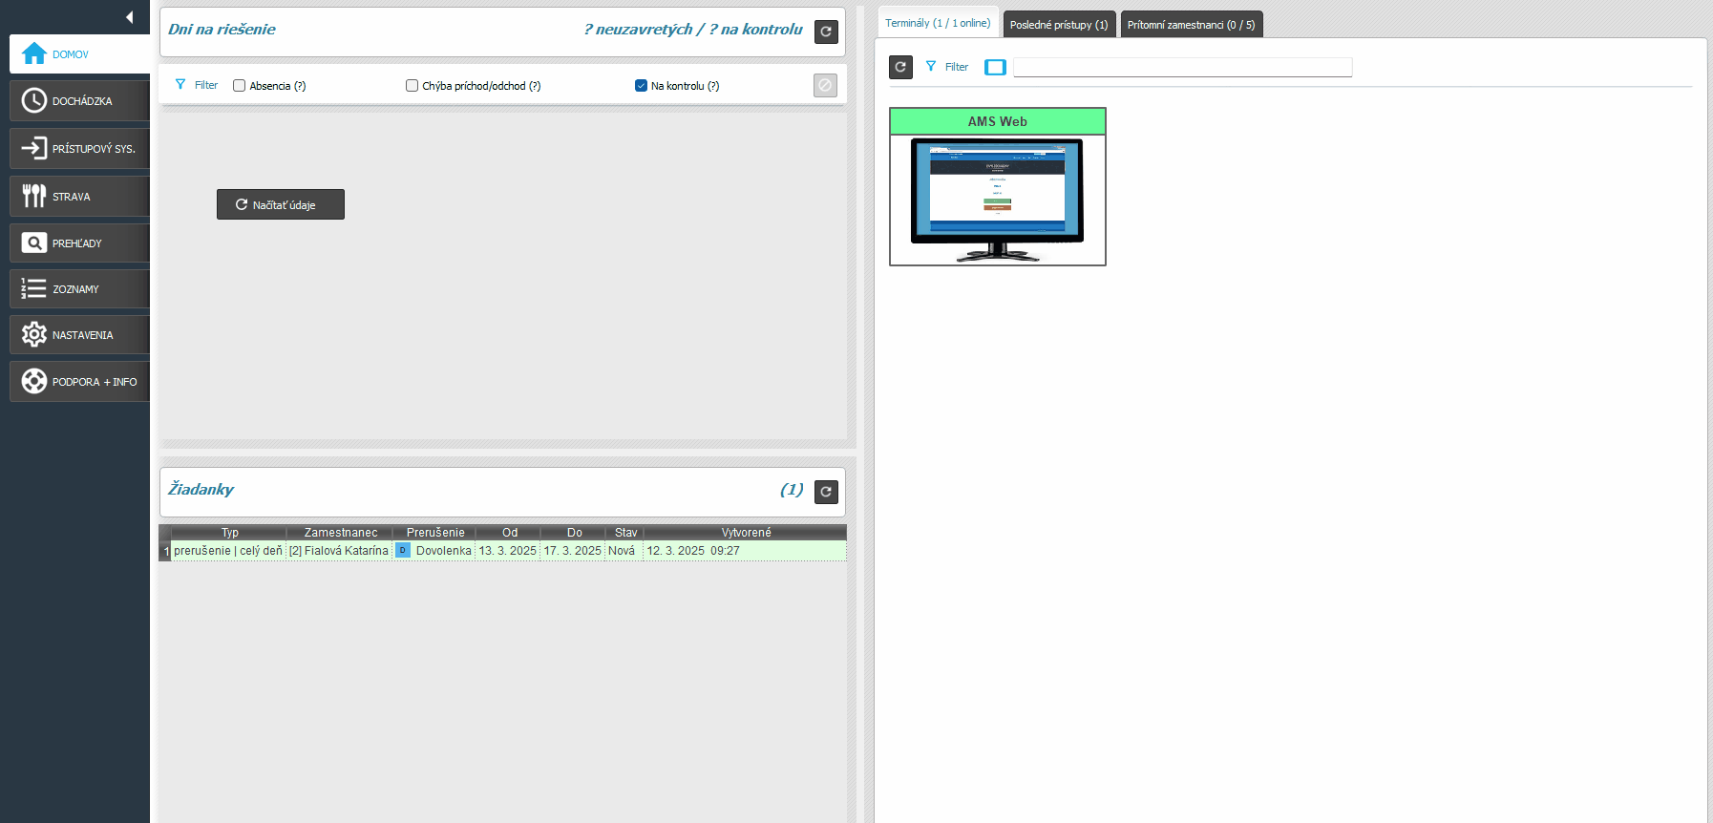
Task: Open the AMS Web terminal thumbnail
Action: point(997,199)
